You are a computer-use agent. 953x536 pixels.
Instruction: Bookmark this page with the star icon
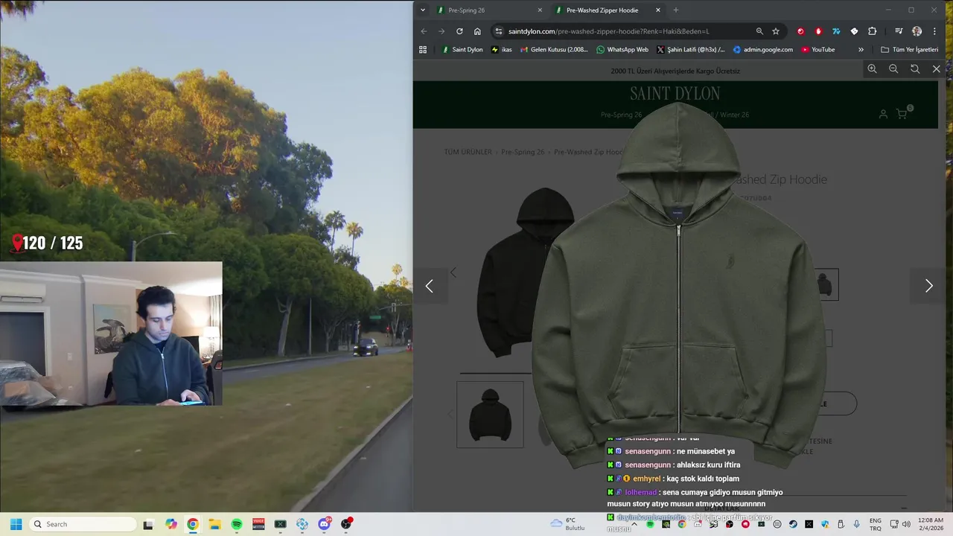click(776, 31)
